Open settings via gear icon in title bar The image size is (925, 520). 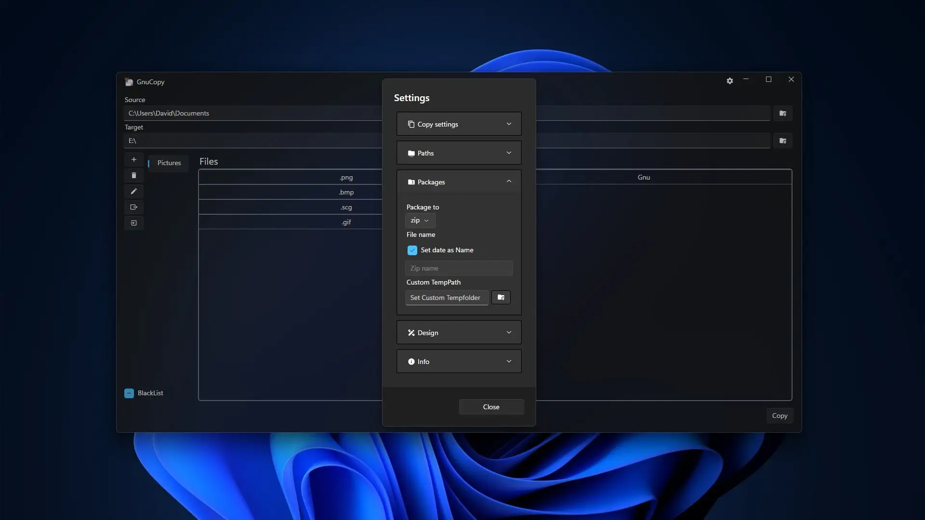coord(729,81)
